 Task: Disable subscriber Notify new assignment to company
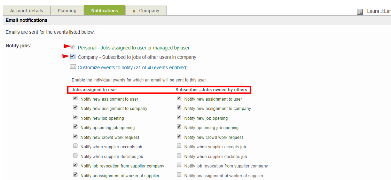point(179,108)
